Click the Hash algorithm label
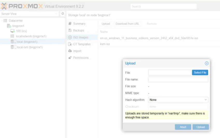220x138 pixels. (x=135, y=100)
